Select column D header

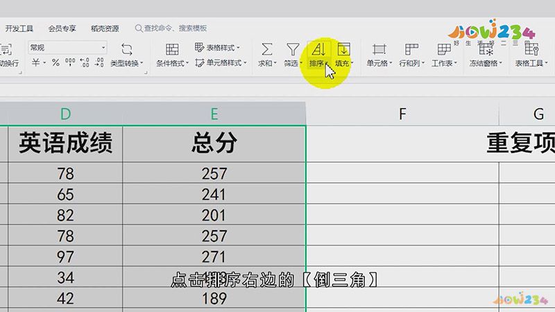click(x=65, y=114)
